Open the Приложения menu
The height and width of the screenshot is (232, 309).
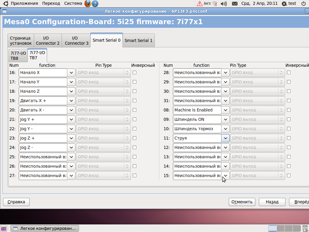coord(24,4)
